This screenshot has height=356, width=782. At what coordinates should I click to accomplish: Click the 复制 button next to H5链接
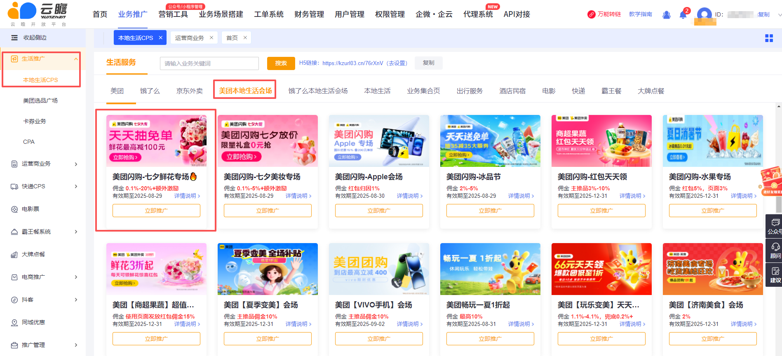point(429,63)
